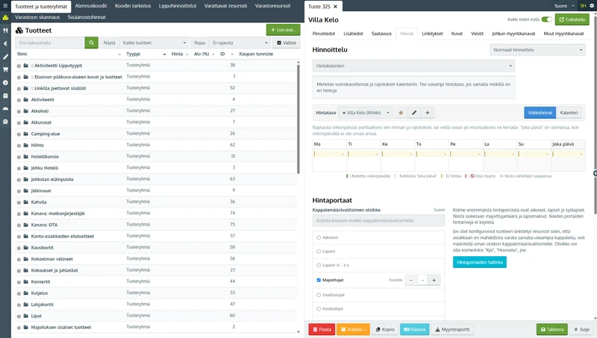
Task: Click the Valitse select checkbox button
Action: click(287, 42)
